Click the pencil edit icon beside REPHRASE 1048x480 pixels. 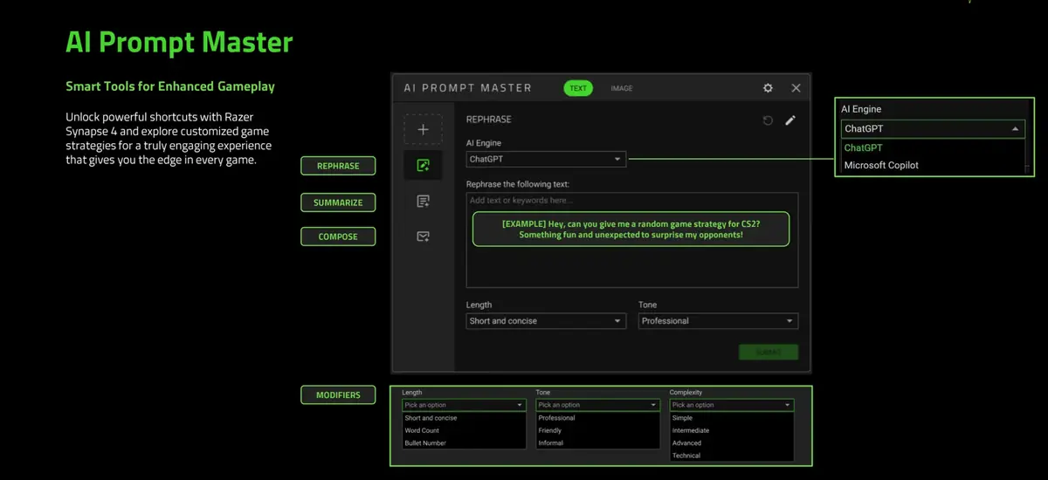coord(790,120)
